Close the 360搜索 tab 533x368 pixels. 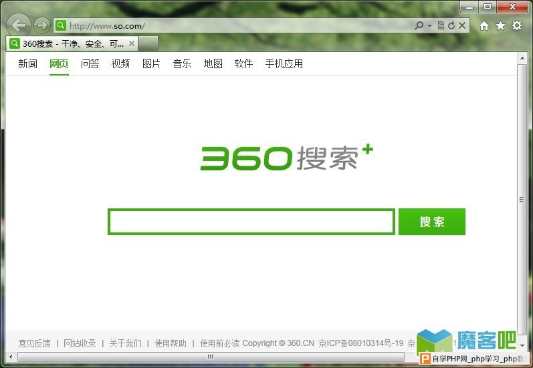(x=132, y=43)
